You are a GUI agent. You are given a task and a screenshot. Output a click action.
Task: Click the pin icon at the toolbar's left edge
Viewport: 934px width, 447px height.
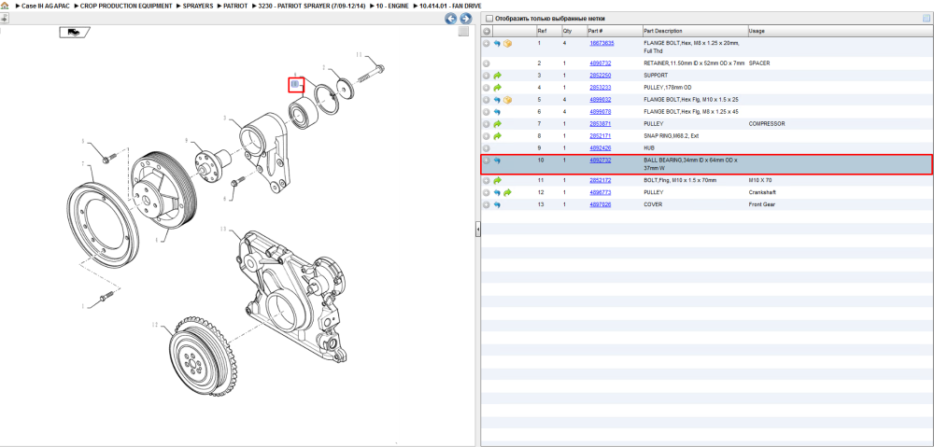click(x=4, y=19)
